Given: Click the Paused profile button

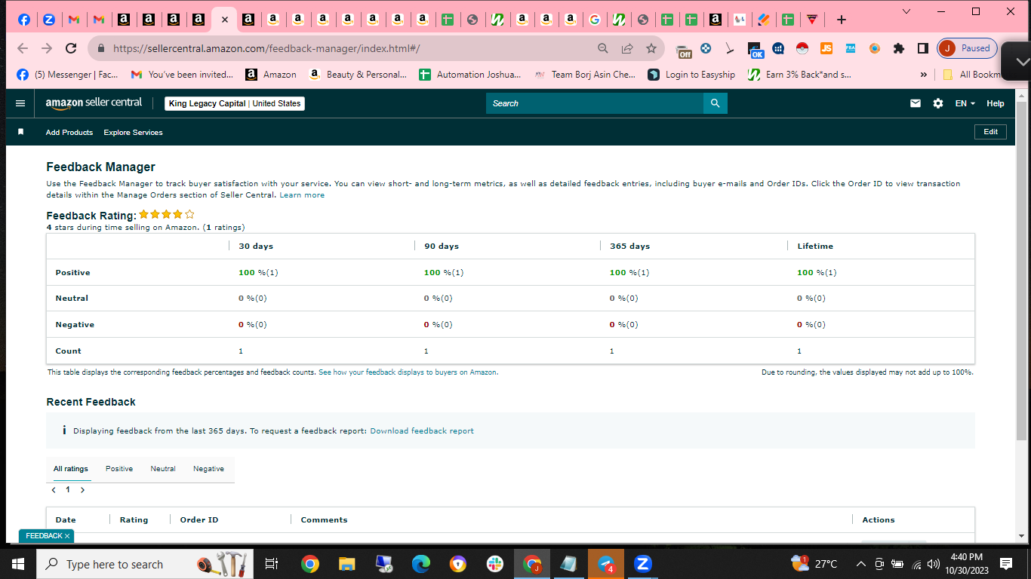Looking at the screenshot, I should pos(967,48).
